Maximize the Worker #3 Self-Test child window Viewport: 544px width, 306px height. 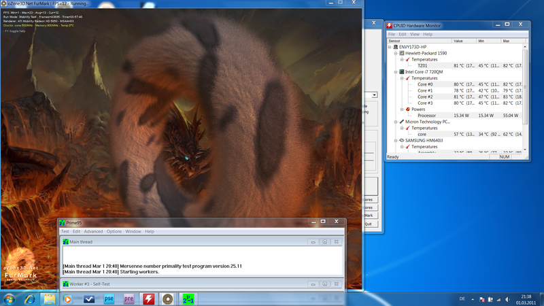coord(325,284)
